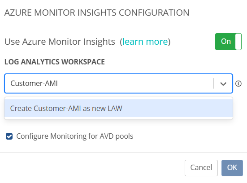
Task: Collapse the workspace list using chevron arrow
Action: 223,84
